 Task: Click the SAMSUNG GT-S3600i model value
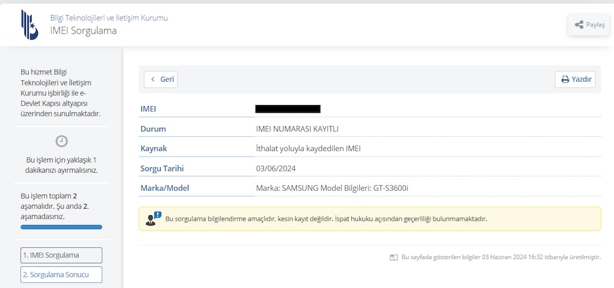[x=332, y=188]
